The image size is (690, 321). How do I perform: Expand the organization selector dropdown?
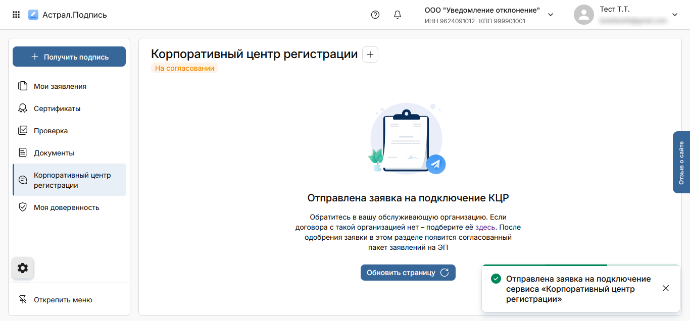click(x=551, y=15)
